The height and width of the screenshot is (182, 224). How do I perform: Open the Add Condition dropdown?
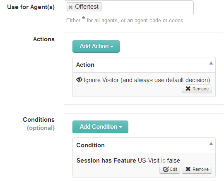click(x=100, y=127)
